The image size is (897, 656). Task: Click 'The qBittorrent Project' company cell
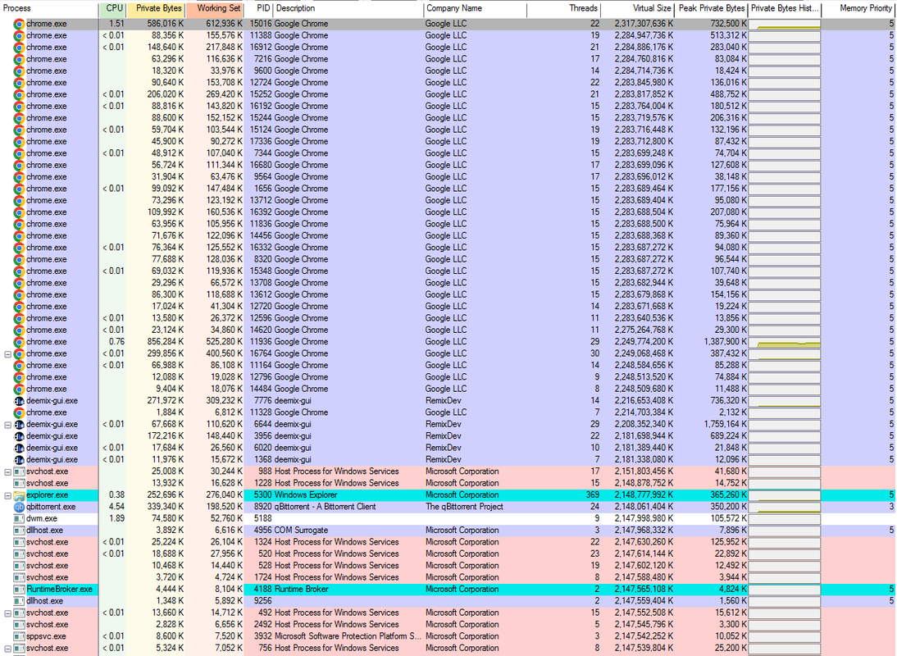click(x=464, y=507)
